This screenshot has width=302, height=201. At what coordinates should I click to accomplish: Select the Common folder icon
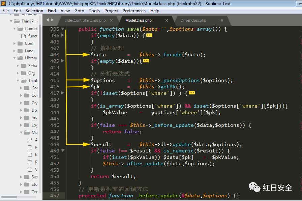20,29
